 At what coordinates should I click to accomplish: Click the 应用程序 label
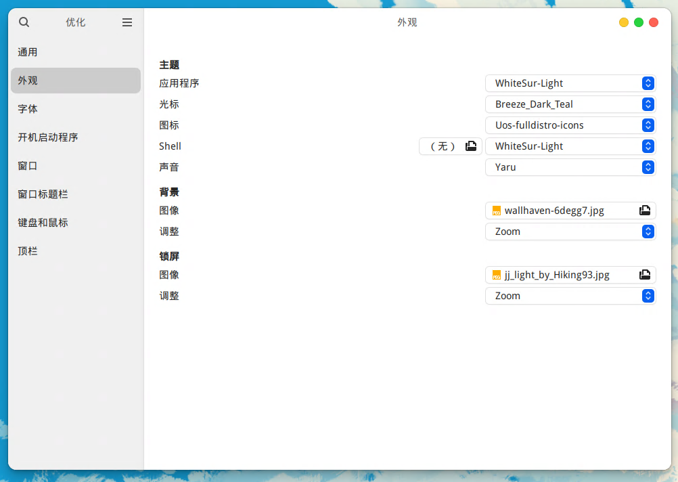pyautogui.click(x=179, y=83)
